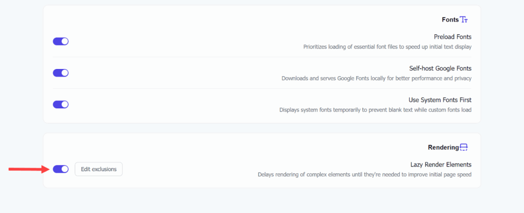Viewport: 524px width, 213px height.
Task: Click the description about delaying complex element rendering
Action: click(364, 175)
